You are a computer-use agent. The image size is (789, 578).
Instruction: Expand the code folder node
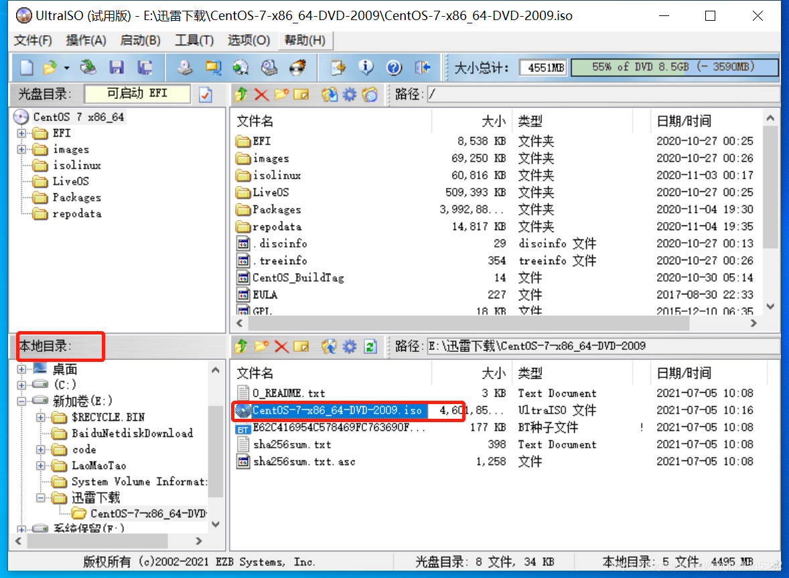(41, 450)
